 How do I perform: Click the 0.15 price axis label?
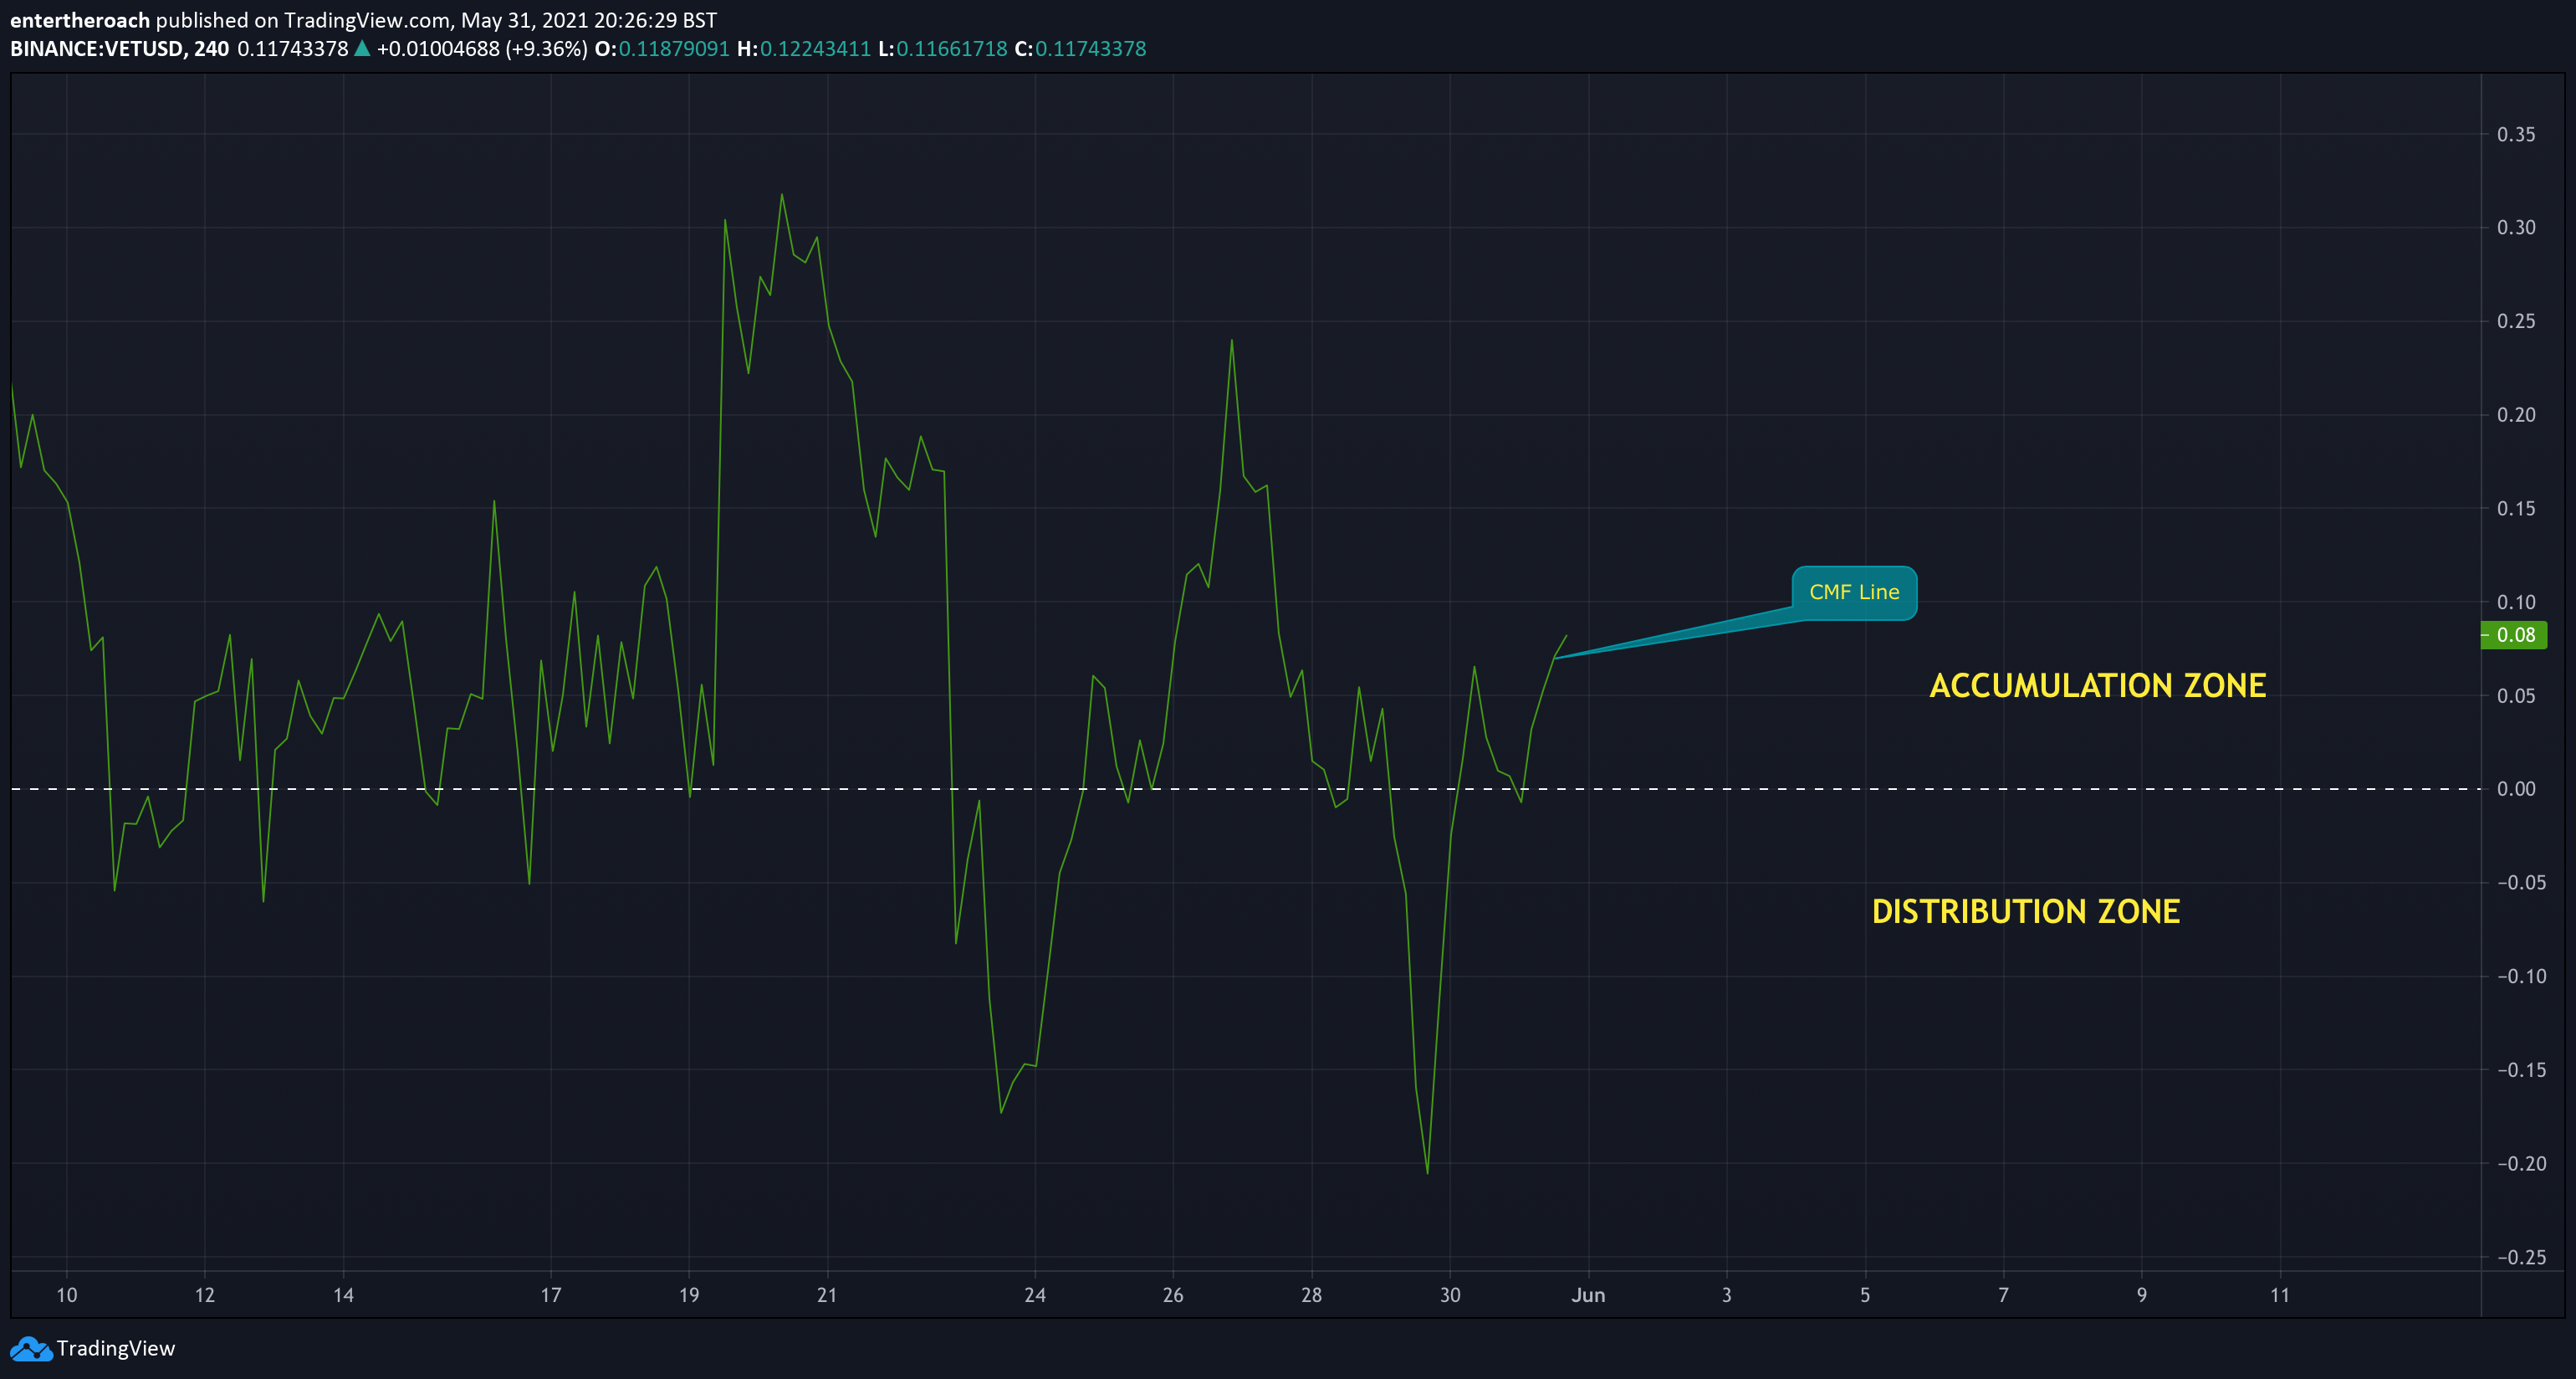pos(2516,509)
